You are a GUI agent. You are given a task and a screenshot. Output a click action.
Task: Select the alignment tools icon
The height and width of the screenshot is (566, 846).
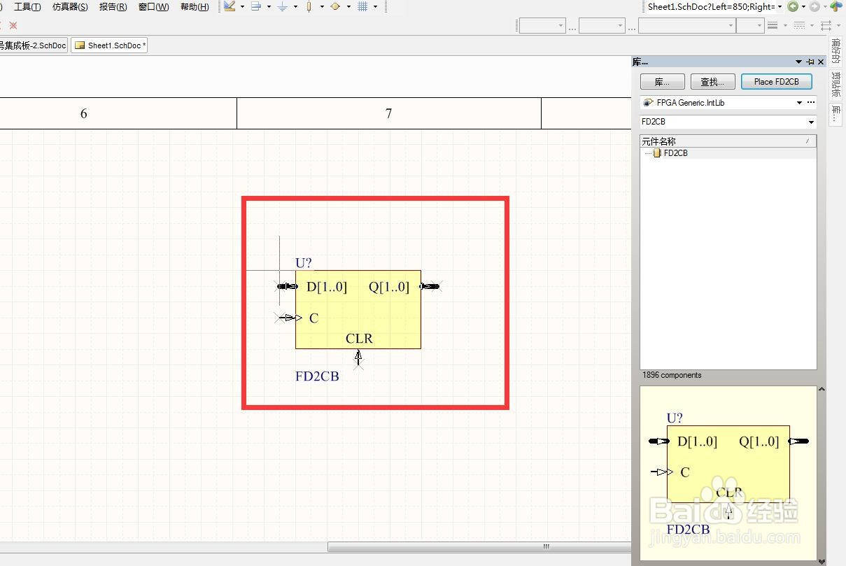click(x=256, y=6)
